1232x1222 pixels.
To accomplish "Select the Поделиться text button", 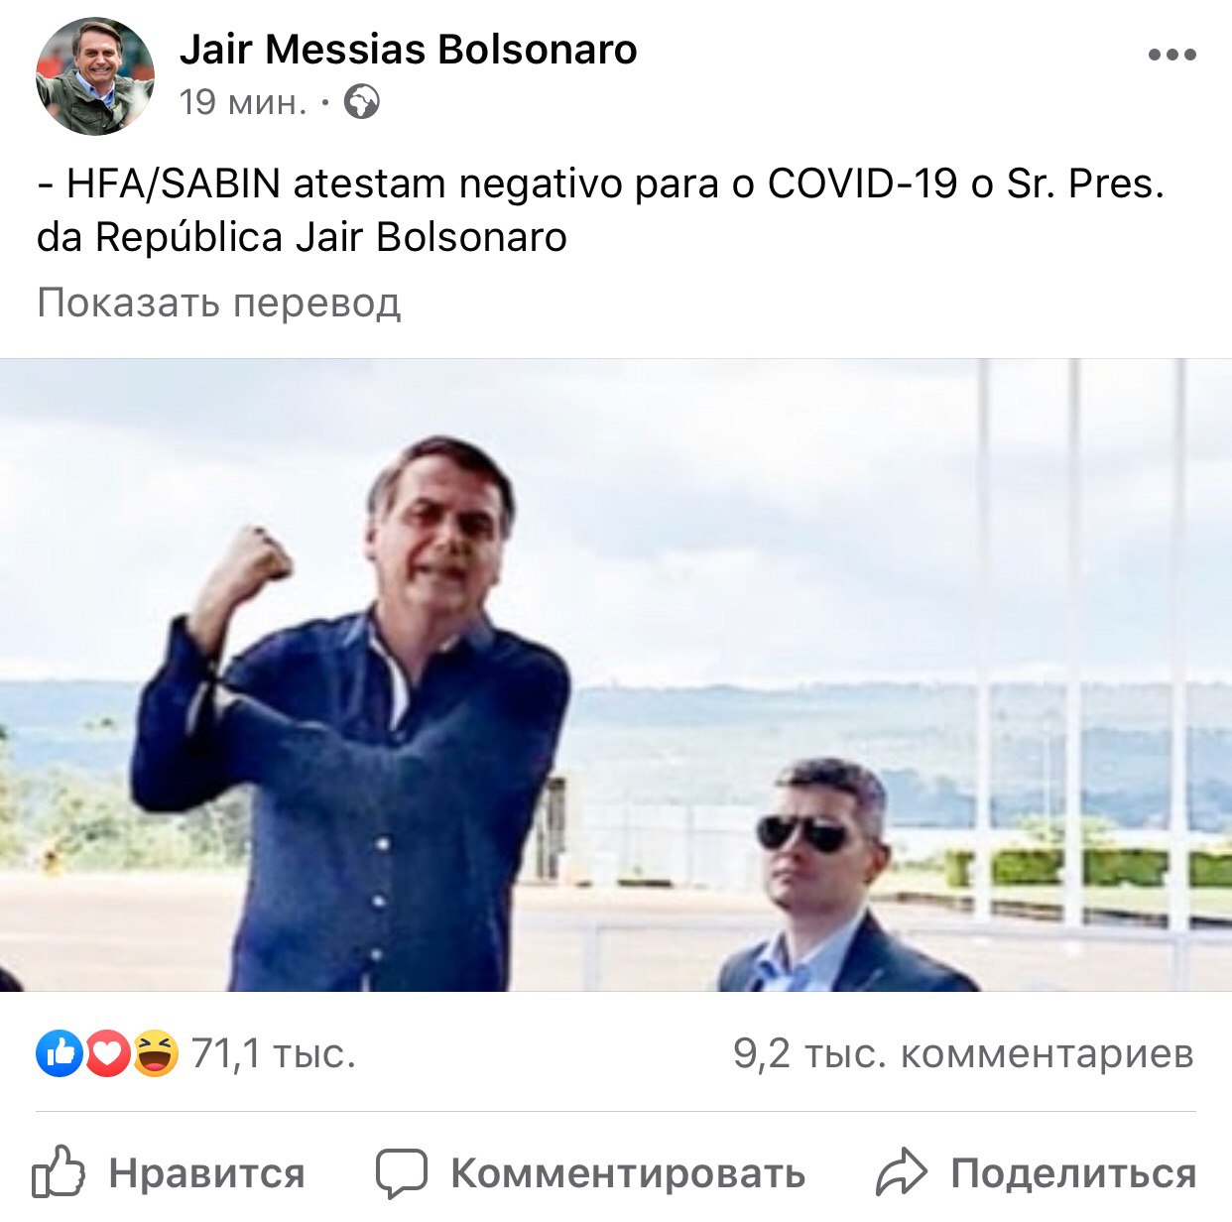I will (1073, 1174).
